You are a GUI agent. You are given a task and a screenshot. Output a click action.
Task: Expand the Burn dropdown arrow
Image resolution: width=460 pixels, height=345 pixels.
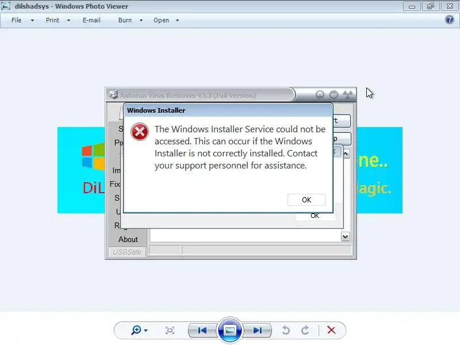(141, 21)
